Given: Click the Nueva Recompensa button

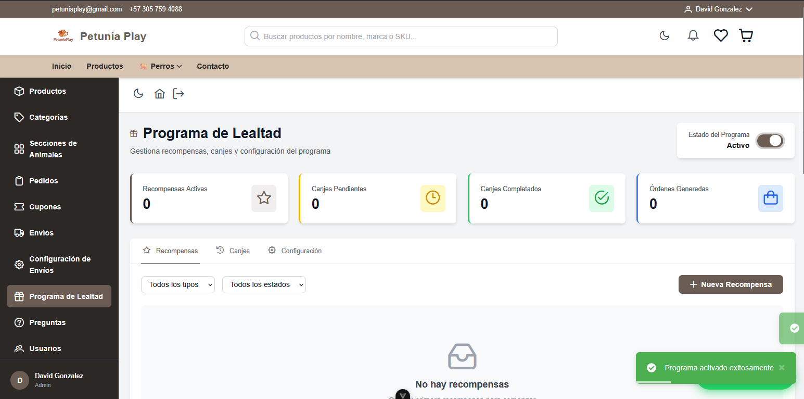Looking at the screenshot, I should (x=730, y=284).
